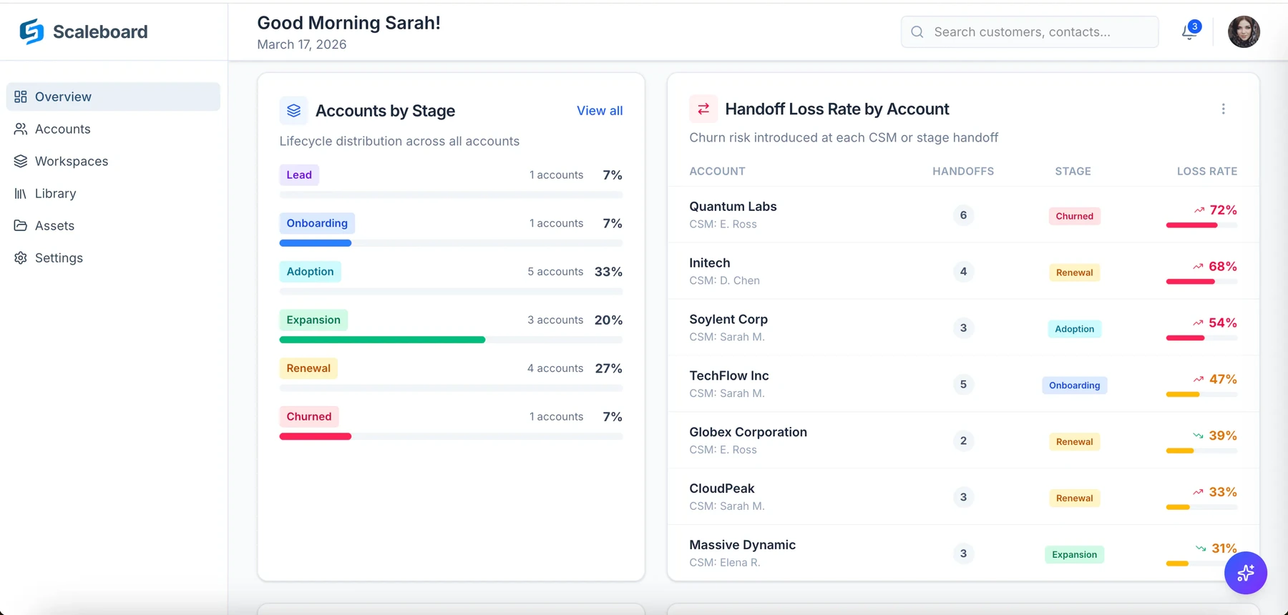The width and height of the screenshot is (1288, 615).
Task: Open the Handoff Loss Rate three-dot menu
Action: click(1223, 109)
